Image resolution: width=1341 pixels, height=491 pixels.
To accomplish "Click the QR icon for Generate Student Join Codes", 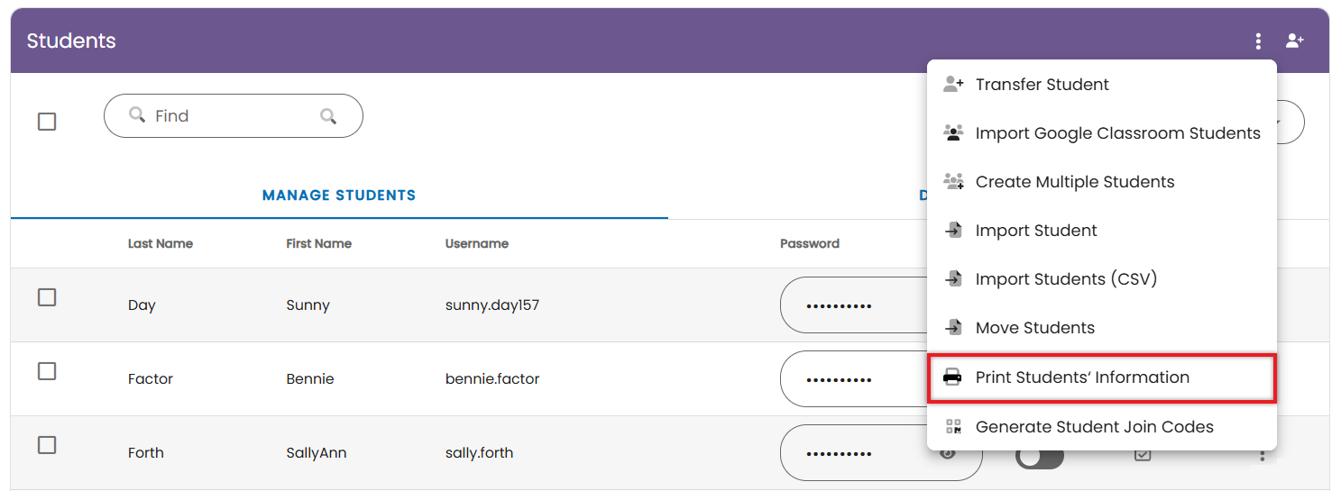I will (952, 426).
